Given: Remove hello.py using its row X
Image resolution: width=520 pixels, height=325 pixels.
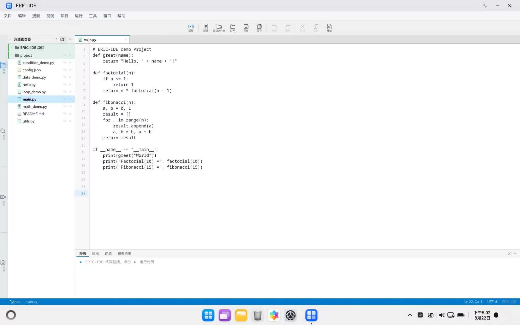Looking at the screenshot, I should [x=70, y=84].
